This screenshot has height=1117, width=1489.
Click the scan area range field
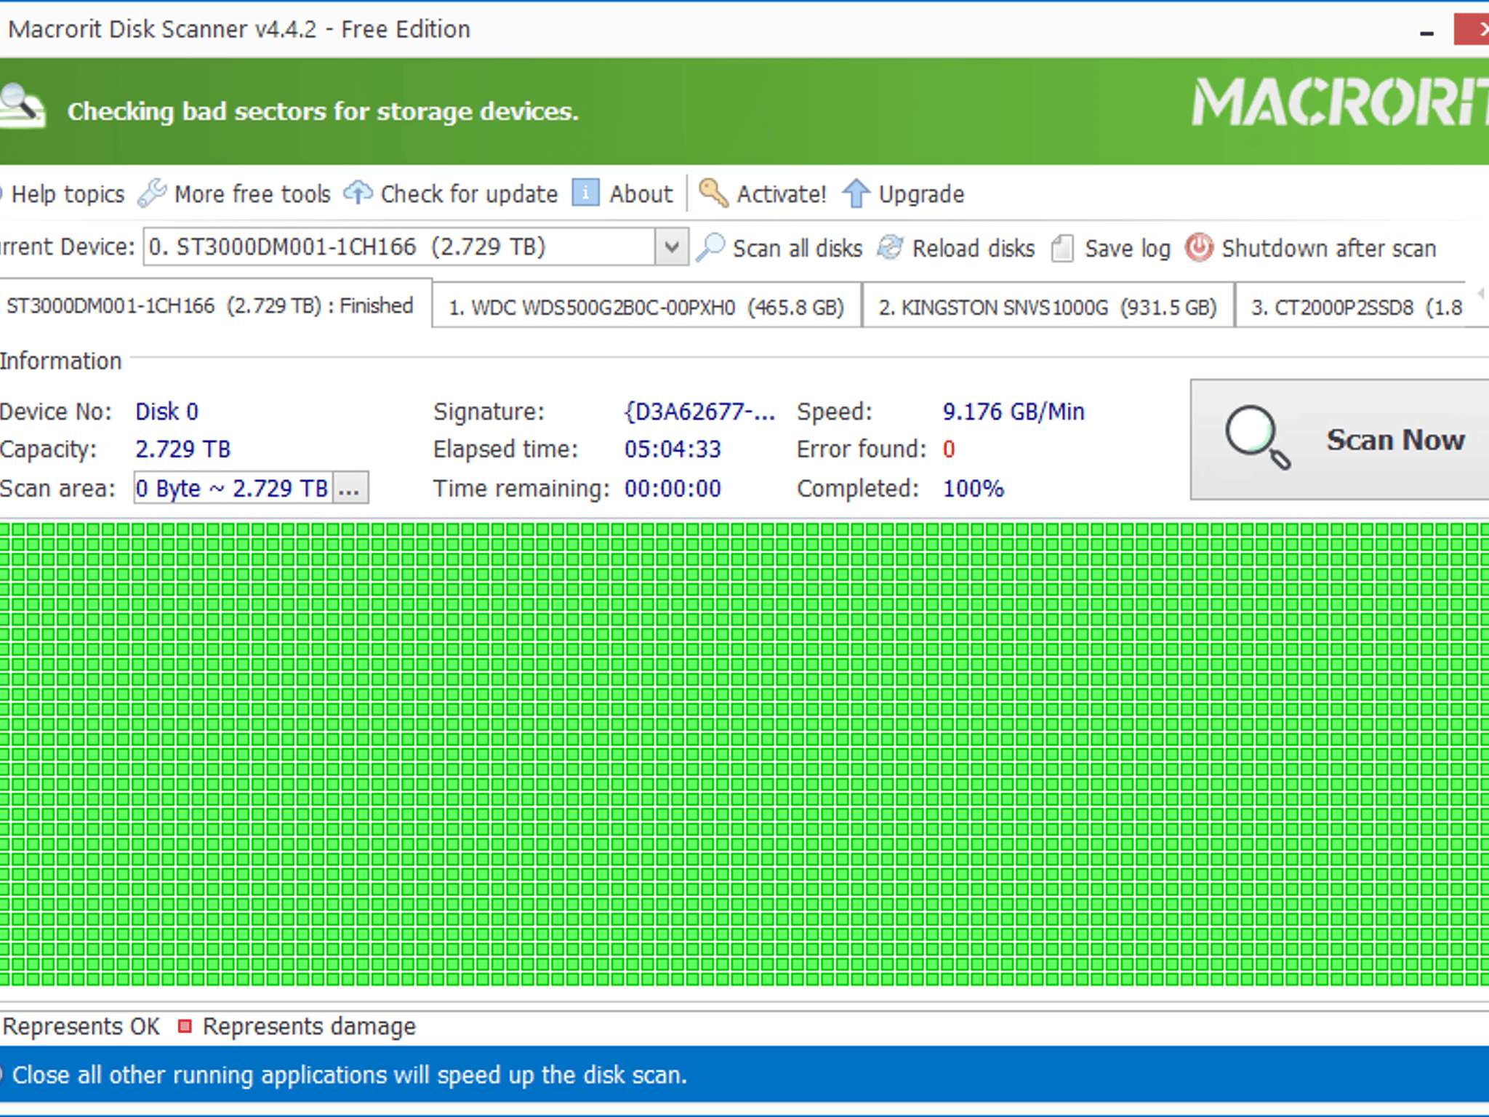tap(233, 488)
